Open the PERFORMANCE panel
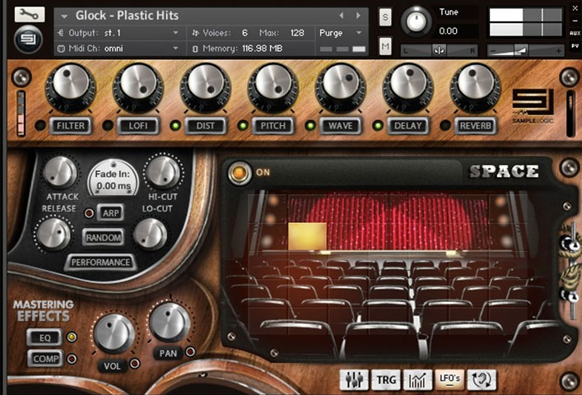Screen dimensions: 582x395 coord(100,263)
